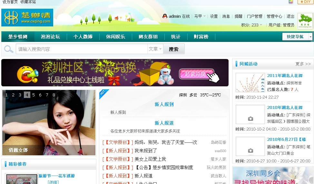This screenshot has height=184, width=314.
Task: Open 旅游节——花车巡游 recommendation
Action: point(57,176)
